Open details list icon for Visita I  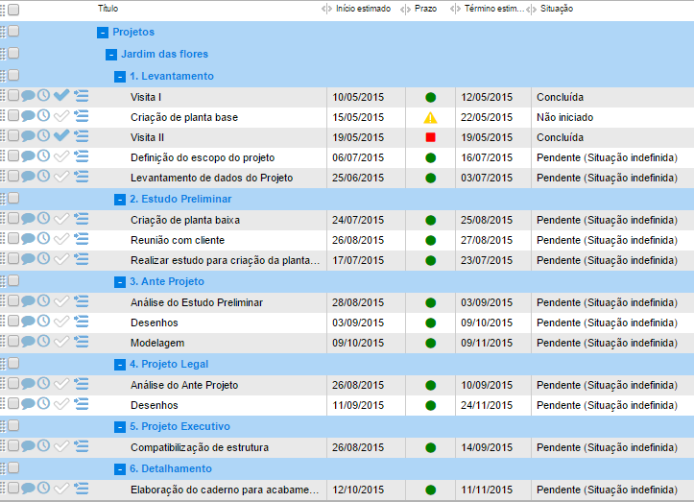(81, 96)
